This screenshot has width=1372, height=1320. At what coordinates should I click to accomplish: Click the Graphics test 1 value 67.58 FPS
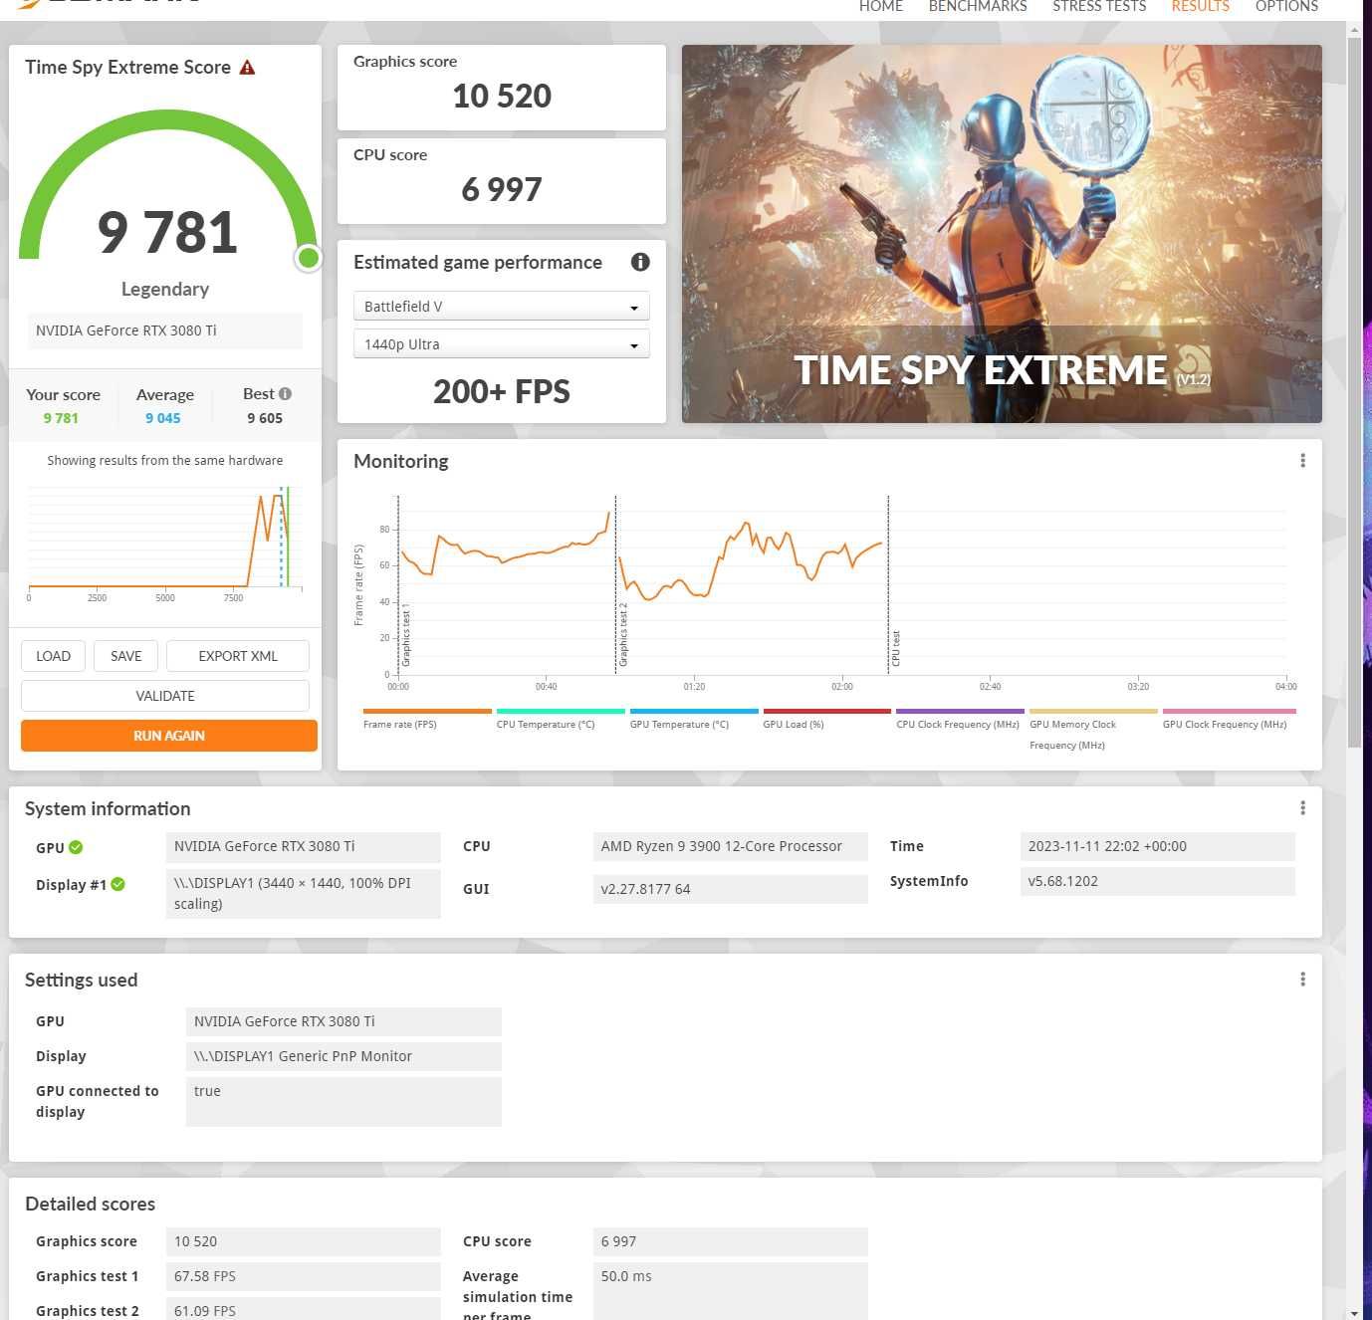[303, 1276]
